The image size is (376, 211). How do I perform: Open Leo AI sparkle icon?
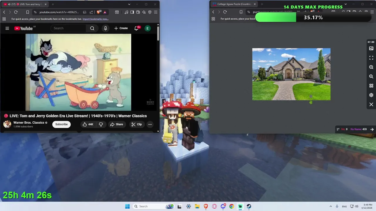click(x=144, y=12)
